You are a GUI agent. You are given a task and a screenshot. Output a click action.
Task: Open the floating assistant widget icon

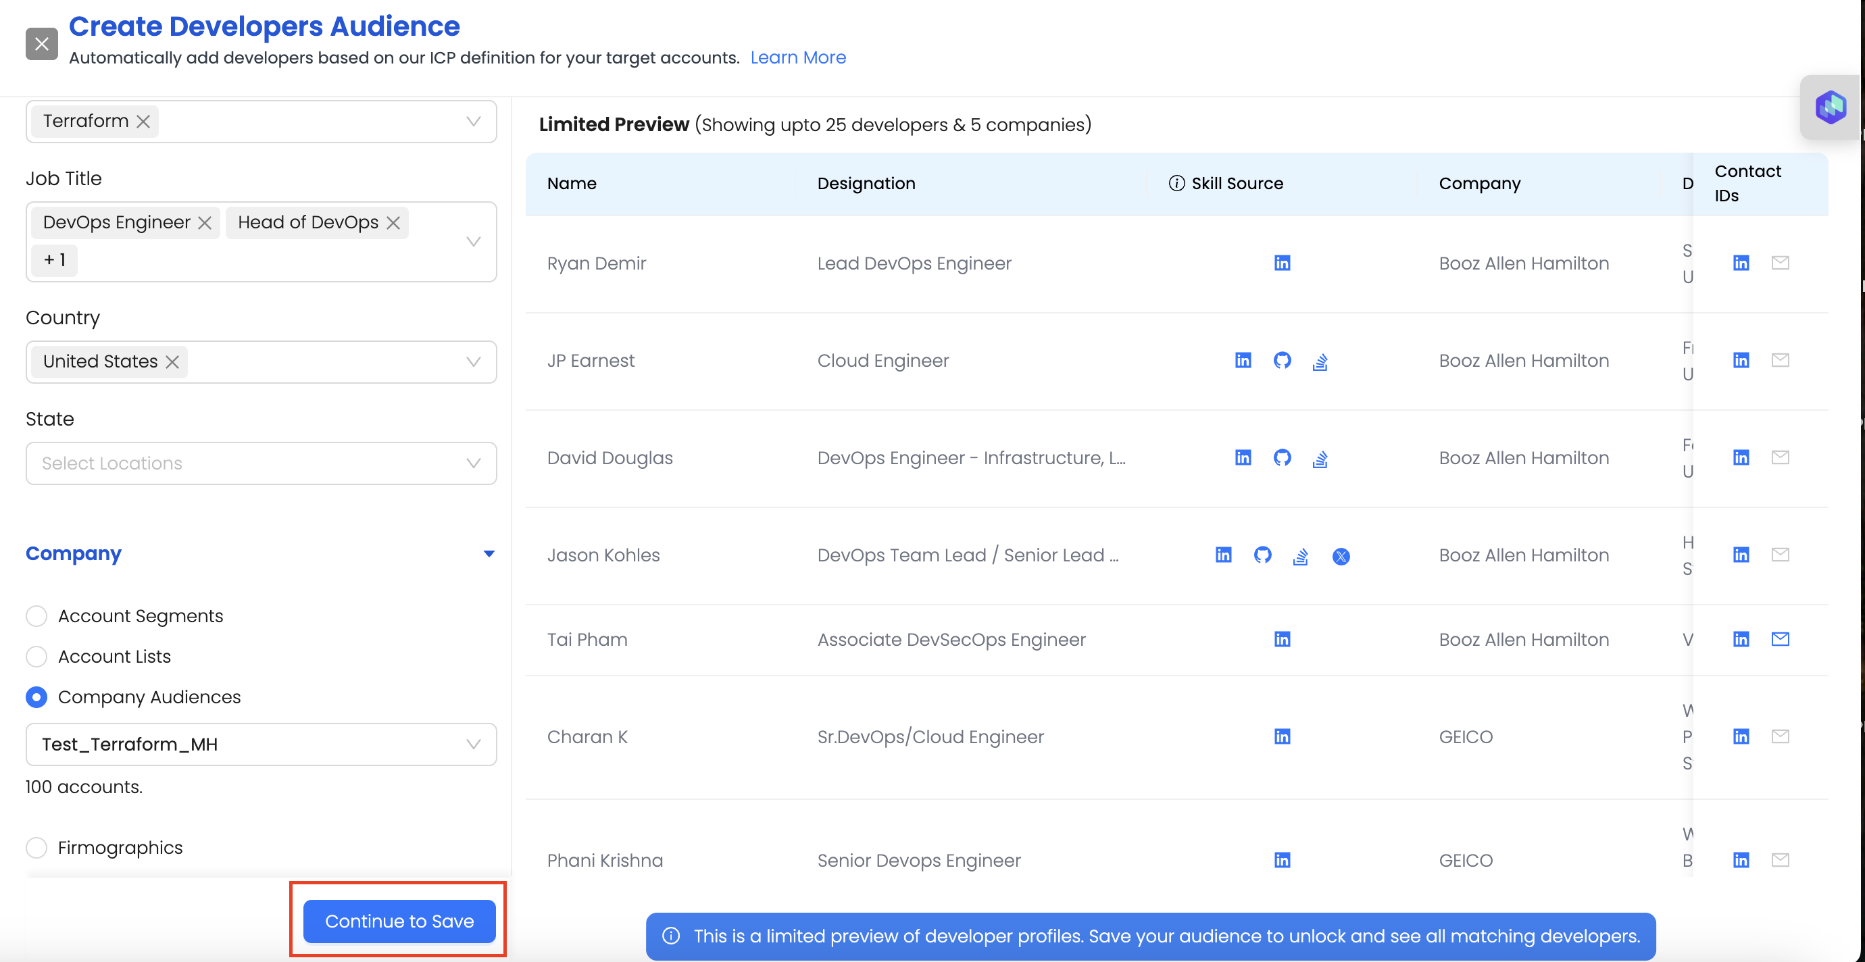tap(1830, 108)
